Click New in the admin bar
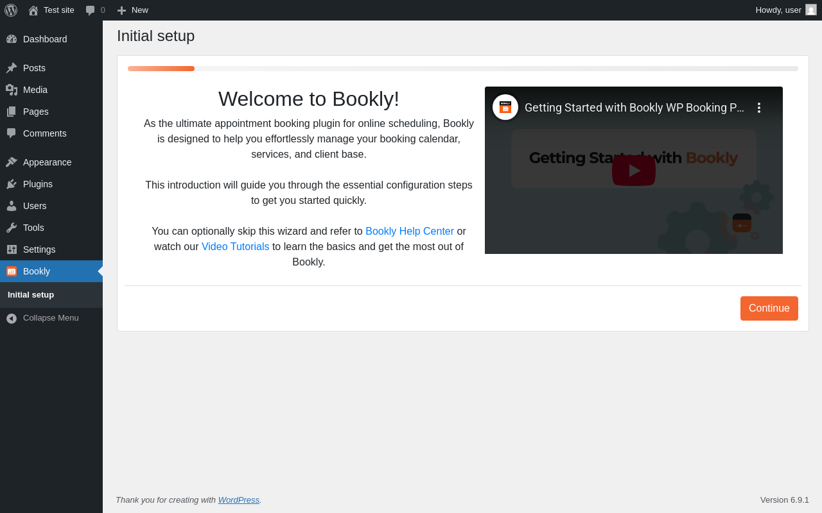 (x=140, y=10)
